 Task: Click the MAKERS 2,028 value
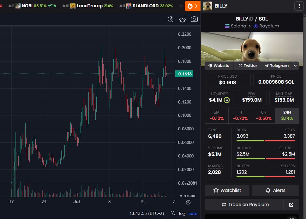214,172
